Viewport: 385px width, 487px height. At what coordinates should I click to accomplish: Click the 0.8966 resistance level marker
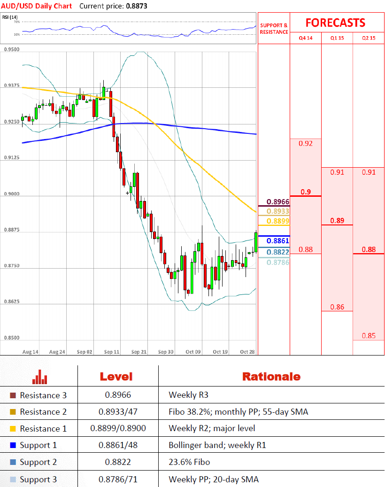click(278, 202)
